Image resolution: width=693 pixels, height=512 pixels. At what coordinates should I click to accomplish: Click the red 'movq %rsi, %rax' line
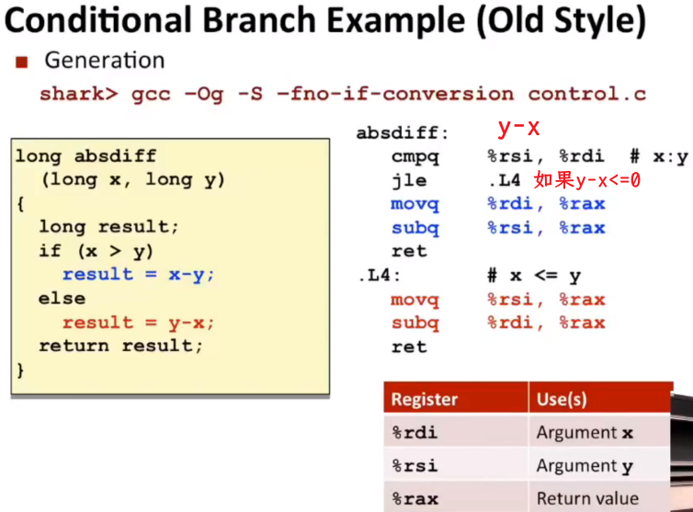click(x=498, y=300)
